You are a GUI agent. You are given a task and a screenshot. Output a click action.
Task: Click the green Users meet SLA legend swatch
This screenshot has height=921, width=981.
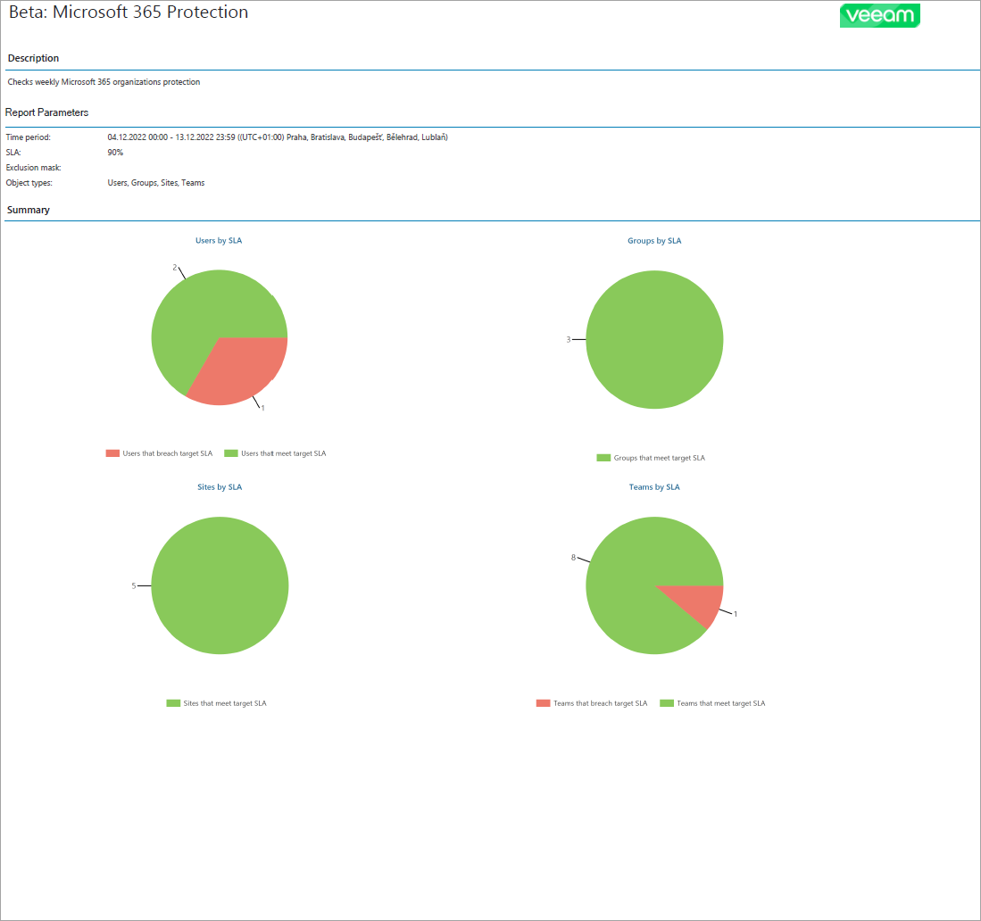pos(231,453)
